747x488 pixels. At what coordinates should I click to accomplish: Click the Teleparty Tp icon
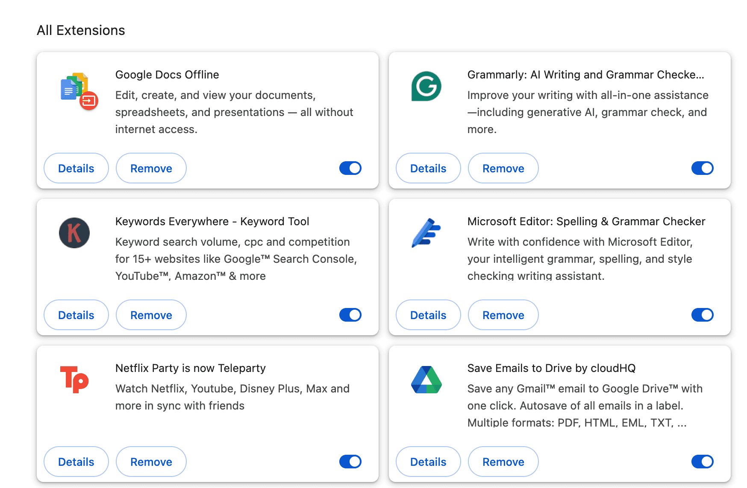[x=74, y=379]
